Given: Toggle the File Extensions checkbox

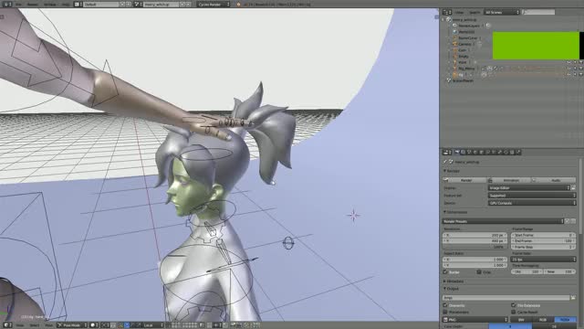Looking at the screenshot, I should (514, 305).
